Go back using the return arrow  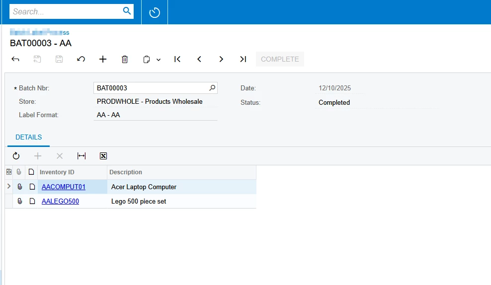[x=15, y=59]
